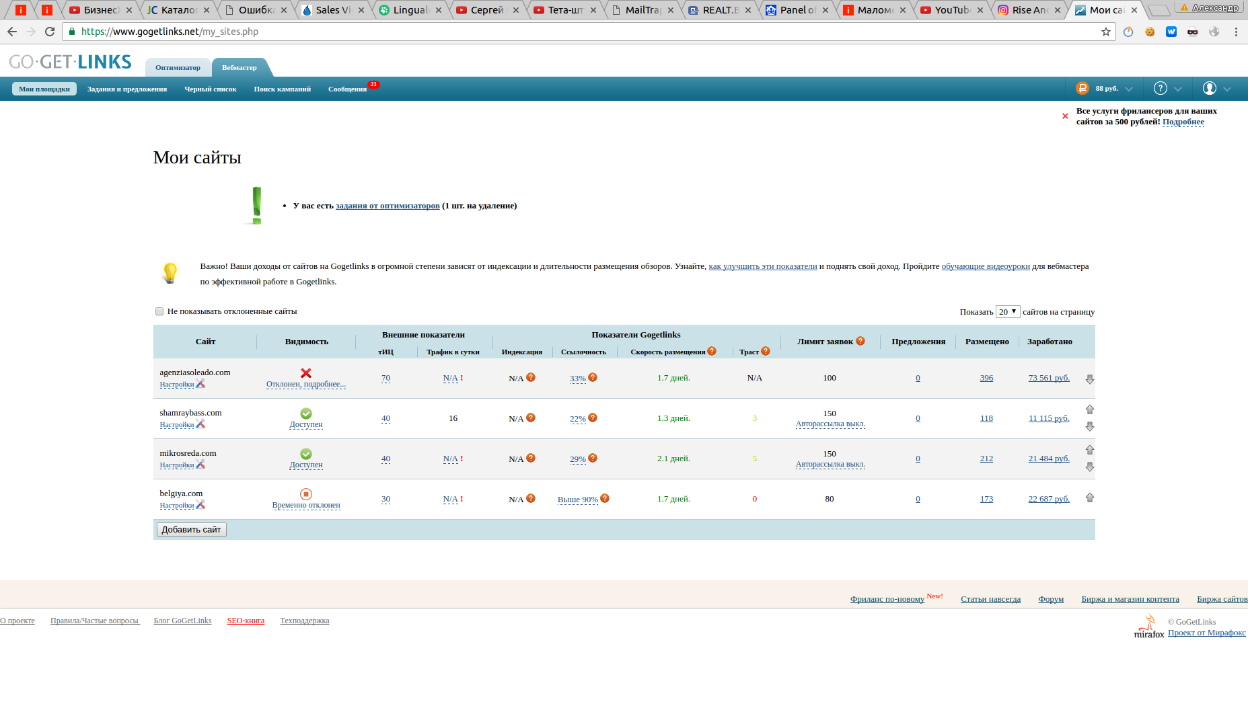Screen dimensions: 1248x710
Task: Click red X rejected status icon for agenziasoleado.com
Action: [306, 373]
